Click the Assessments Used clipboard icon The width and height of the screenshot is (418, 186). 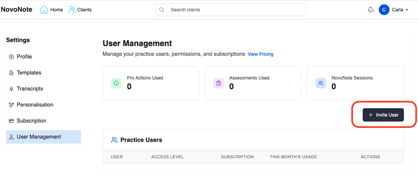219,83
